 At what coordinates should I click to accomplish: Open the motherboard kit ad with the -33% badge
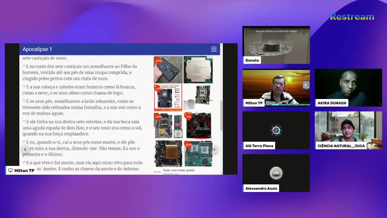click(x=168, y=97)
